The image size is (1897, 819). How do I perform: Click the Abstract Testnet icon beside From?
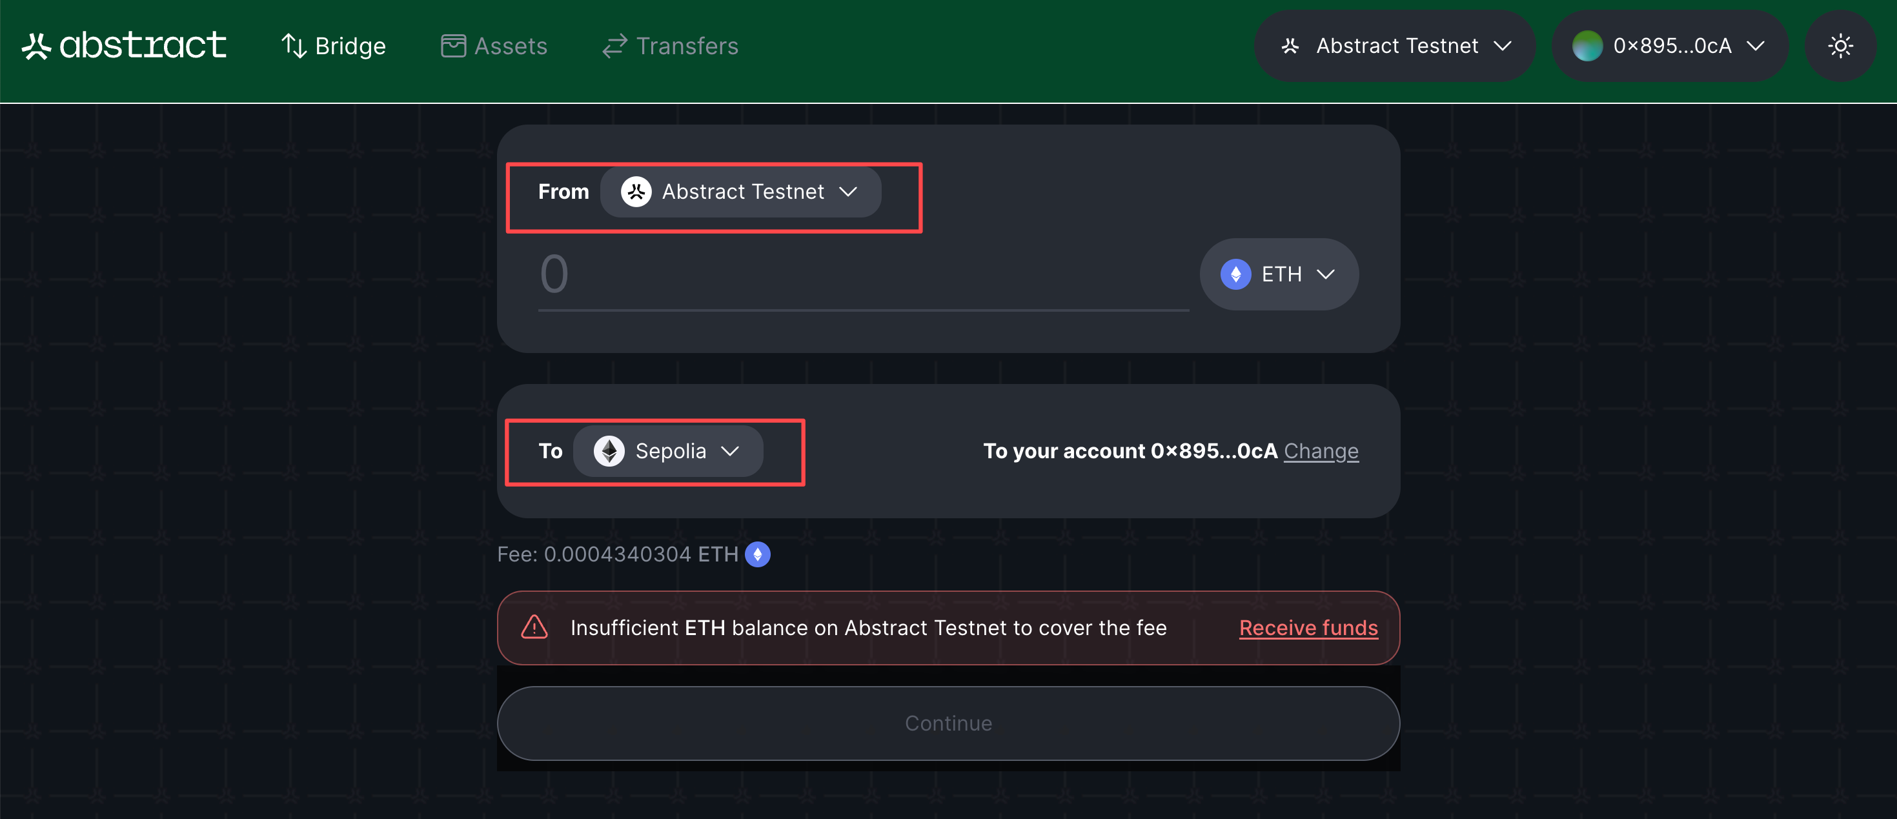point(636,192)
